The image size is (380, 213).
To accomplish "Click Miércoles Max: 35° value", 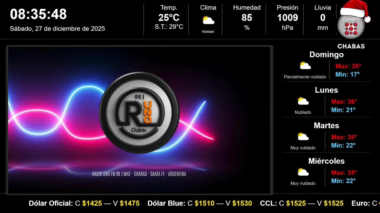I will click(344, 172).
